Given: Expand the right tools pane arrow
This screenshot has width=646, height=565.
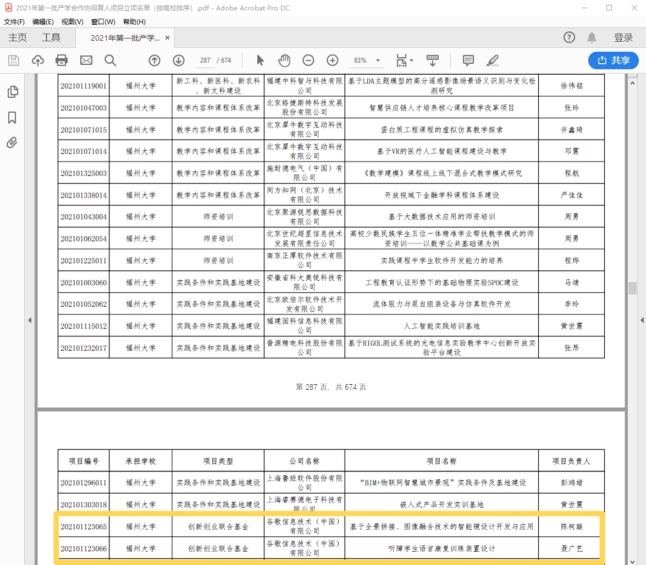Looking at the screenshot, I should tap(641, 320).
